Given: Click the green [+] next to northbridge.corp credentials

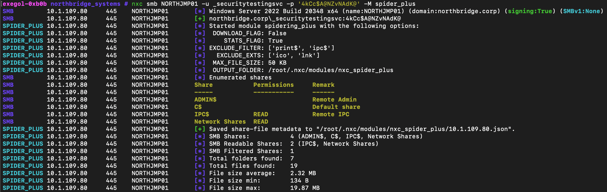Looking at the screenshot, I should coord(200,19).
